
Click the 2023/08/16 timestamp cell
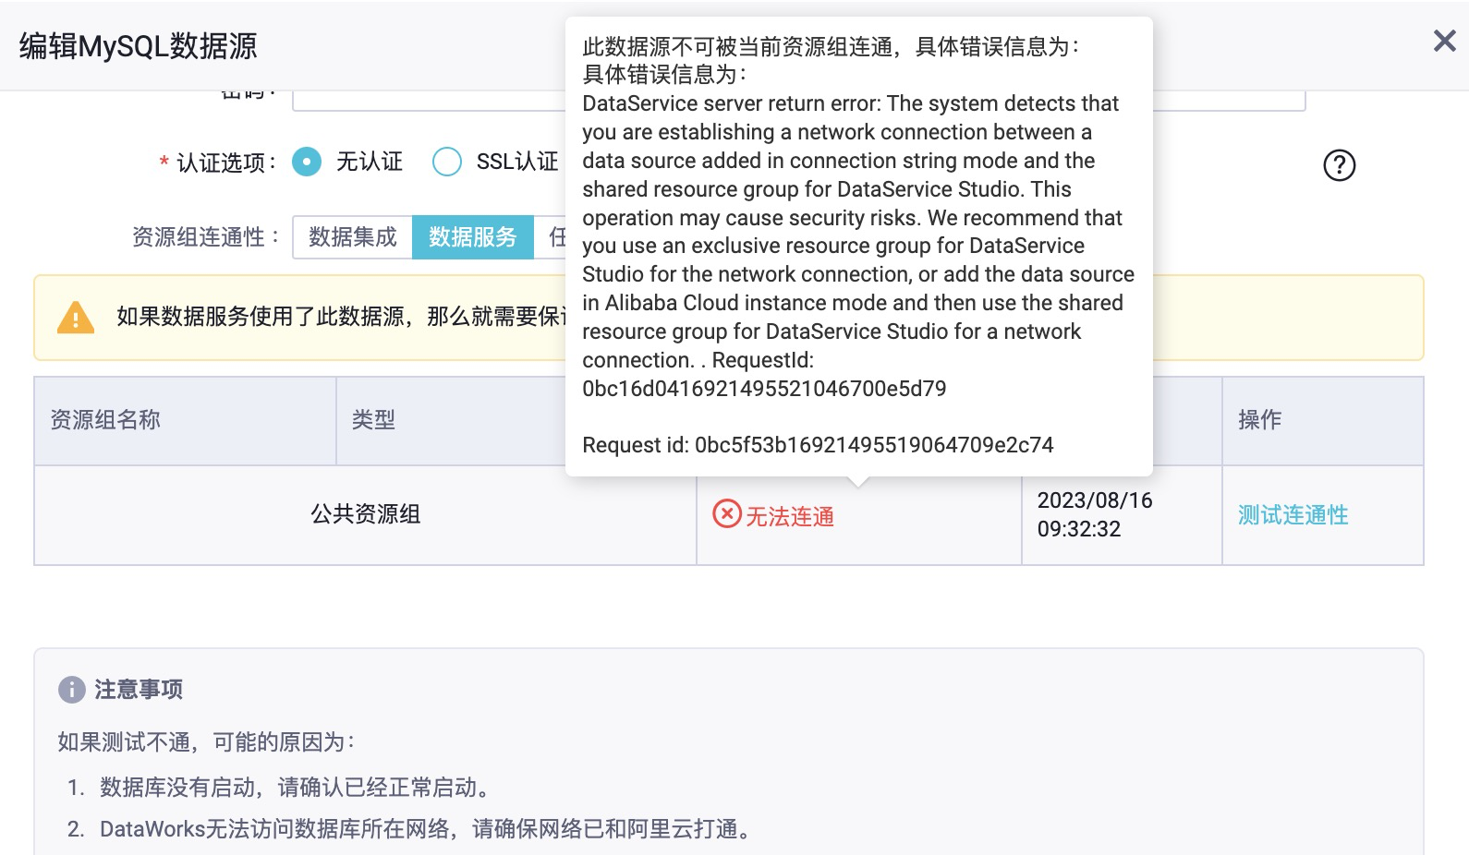click(1095, 514)
